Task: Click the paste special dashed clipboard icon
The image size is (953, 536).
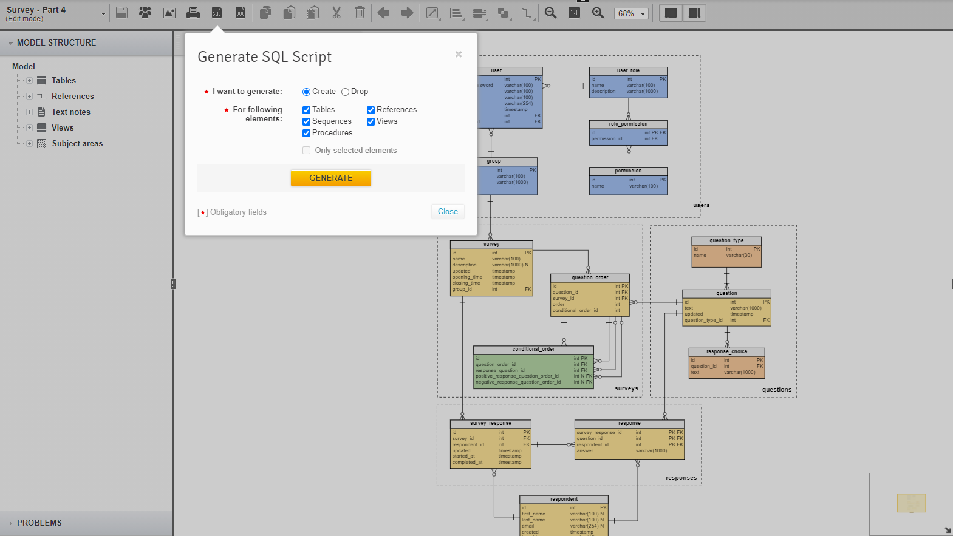Action: click(313, 13)
